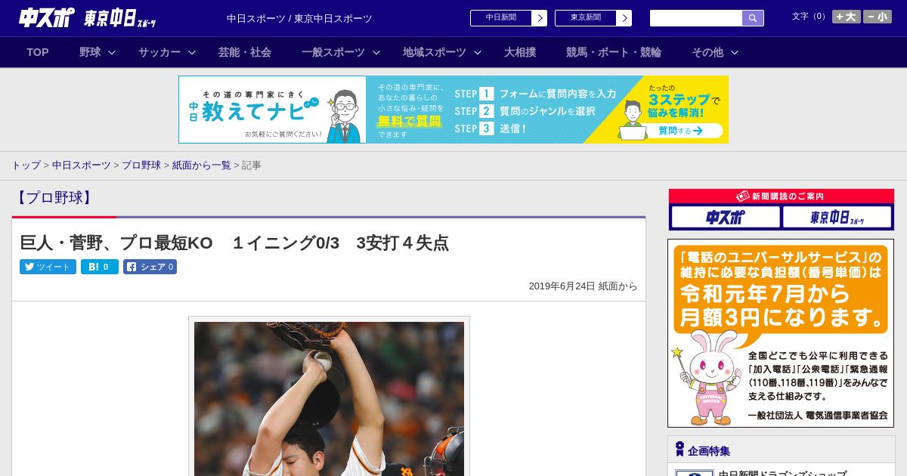This screenshot has height=476, width=907.
Task: Click the article headline 巨人・菅野、プロ最短KO
Action: pyautogui.click(x=234, y=243)
